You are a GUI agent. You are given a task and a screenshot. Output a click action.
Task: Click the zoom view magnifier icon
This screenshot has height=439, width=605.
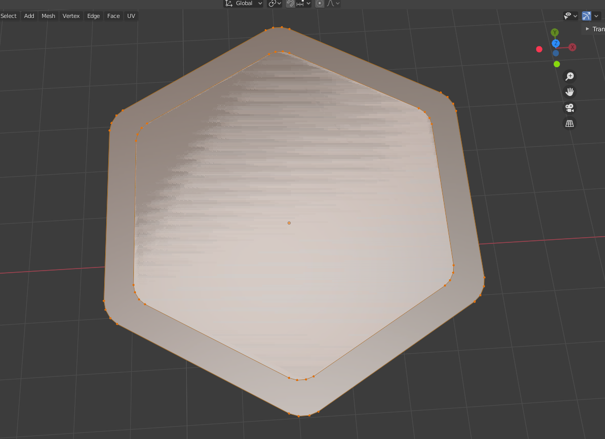pos(570,76)
